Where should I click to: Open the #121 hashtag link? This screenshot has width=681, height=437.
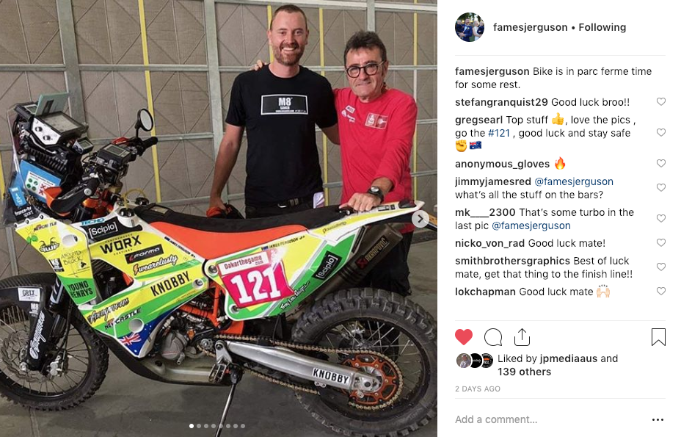(x=498, y=133)
